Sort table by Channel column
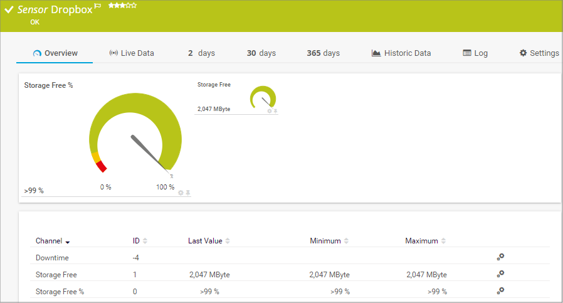The image size is (563, 303). point(53,241)
